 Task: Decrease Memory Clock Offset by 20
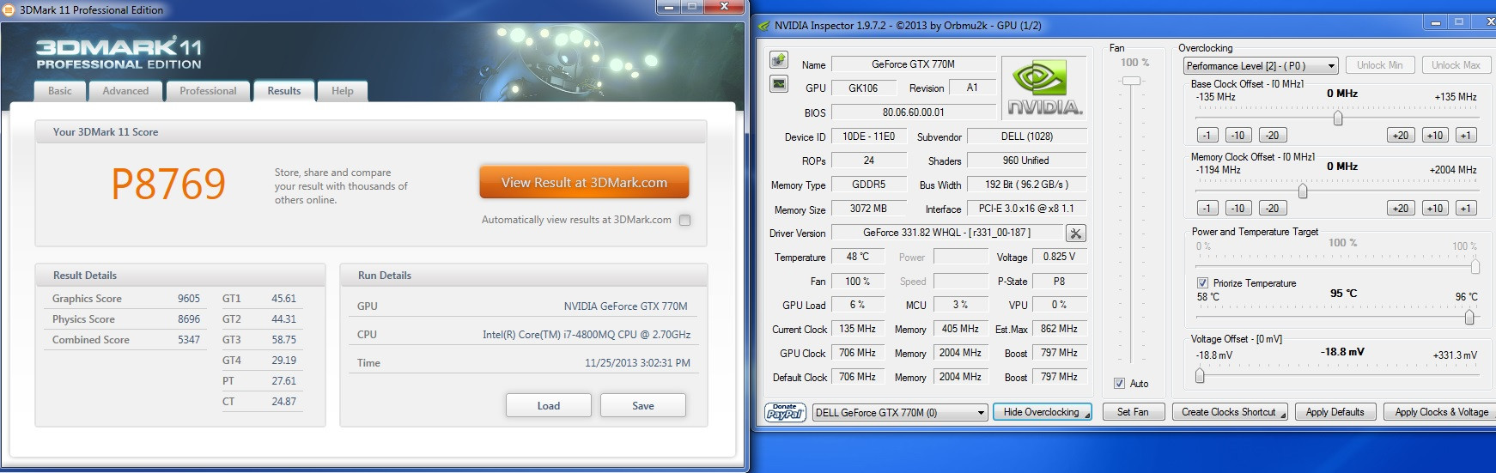1272,208
